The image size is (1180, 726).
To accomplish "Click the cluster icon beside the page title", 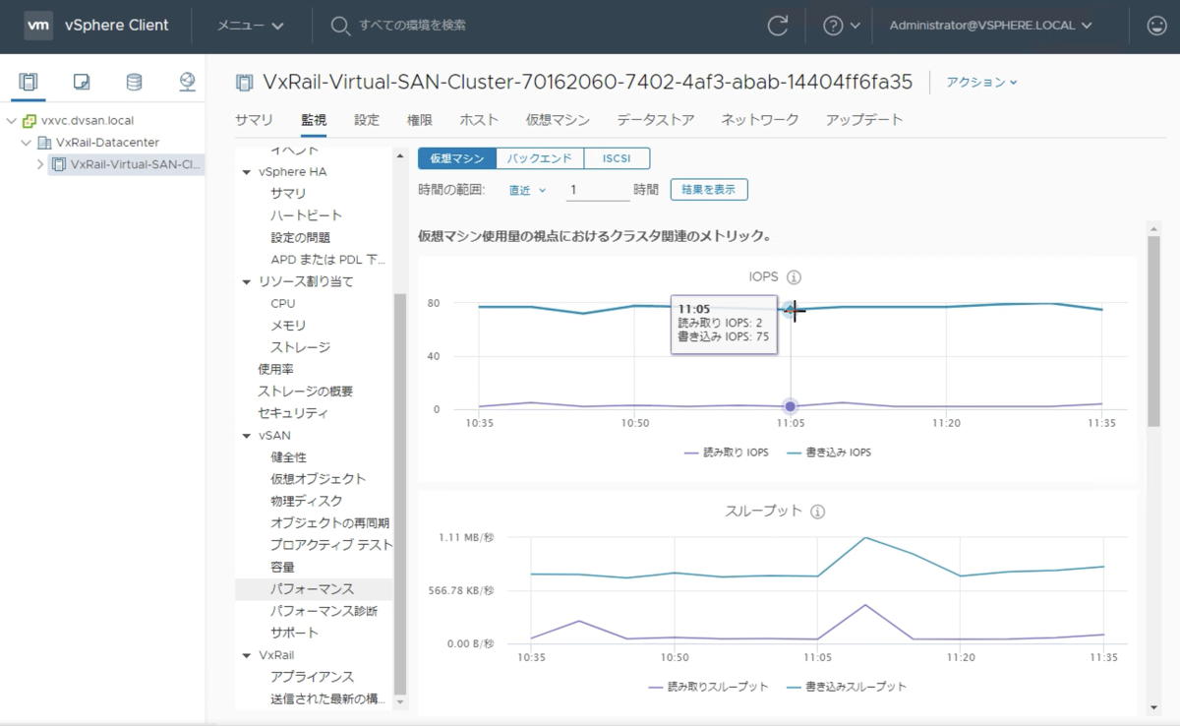I will [246, 82].
